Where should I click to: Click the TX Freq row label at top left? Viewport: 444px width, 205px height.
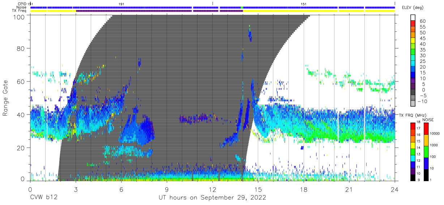[x=19, y=11]
